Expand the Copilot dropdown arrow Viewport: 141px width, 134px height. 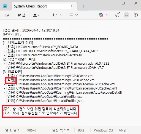pyautogui.click(x=107, y=15)
